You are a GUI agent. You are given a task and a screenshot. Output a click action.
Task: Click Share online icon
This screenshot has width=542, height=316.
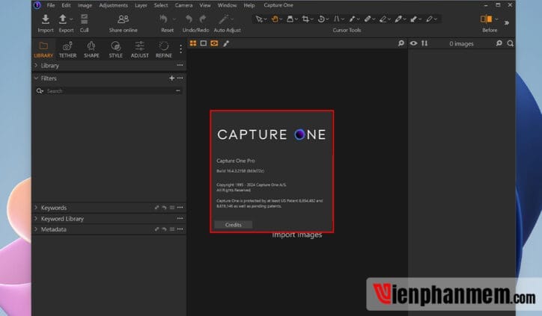pyautogui.click(x=123, y=19)
